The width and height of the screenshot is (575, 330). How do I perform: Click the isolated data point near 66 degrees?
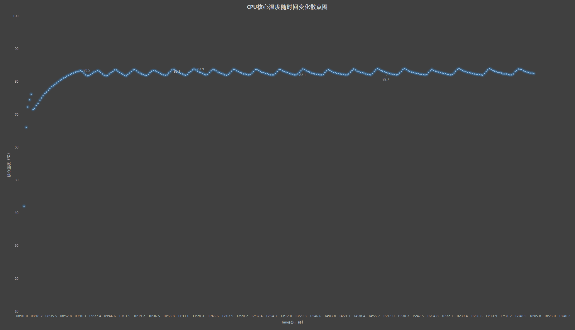pos(26,127)
